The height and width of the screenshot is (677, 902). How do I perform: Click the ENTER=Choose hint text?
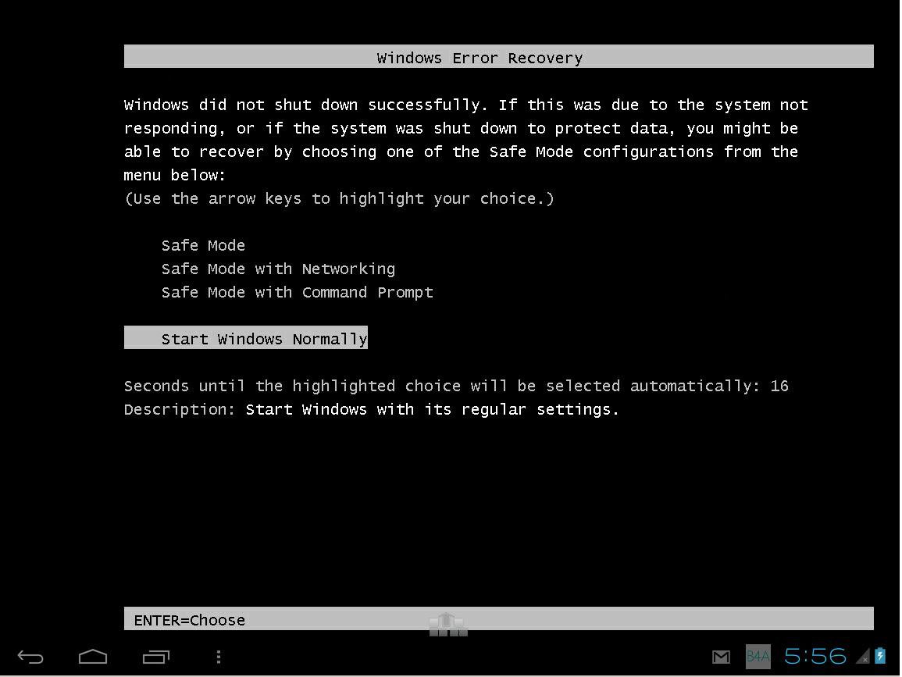click(x=189, y=620)
